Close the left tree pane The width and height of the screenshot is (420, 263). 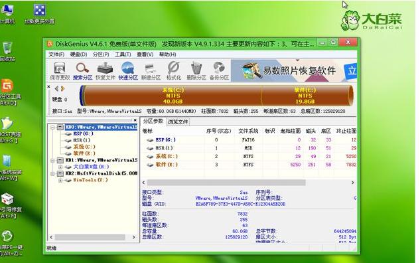pyautogui.click(x=135, y=120)
